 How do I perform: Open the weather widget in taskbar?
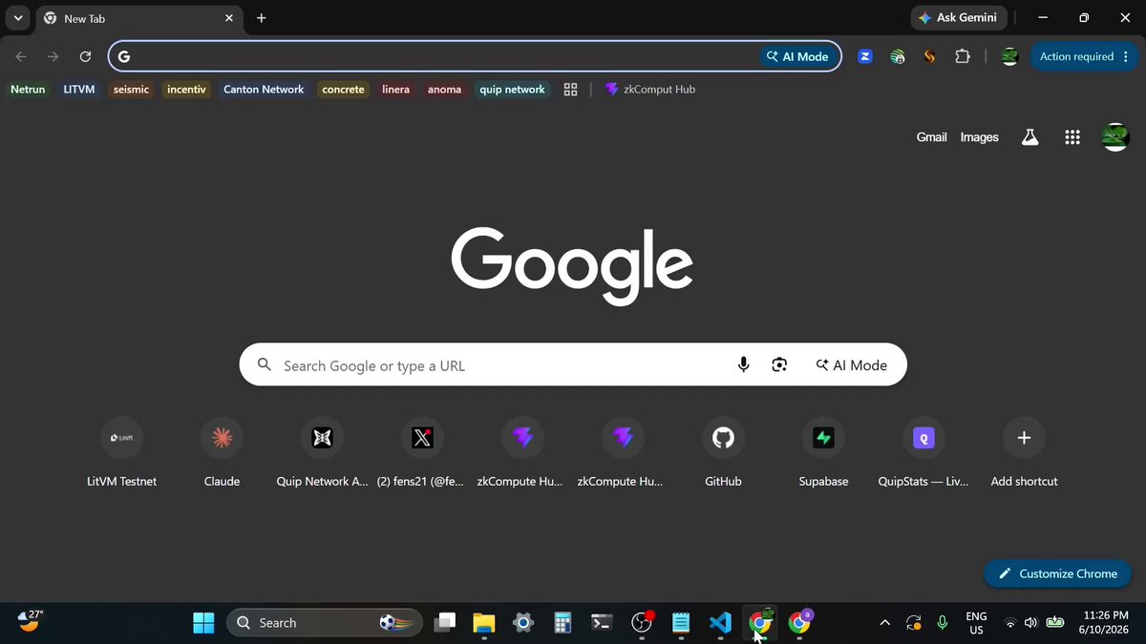(31, 623)
